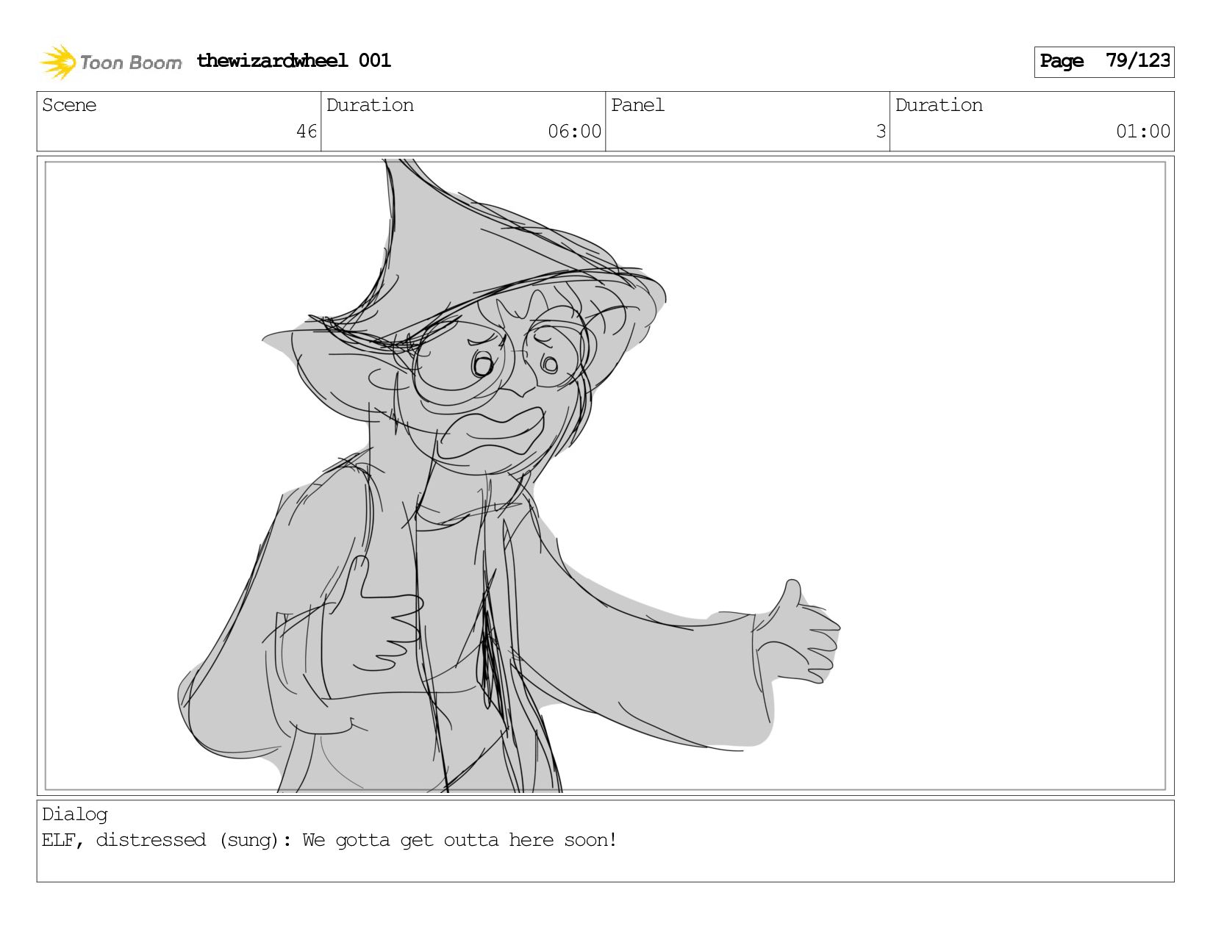Click the scene number 46

307,132
